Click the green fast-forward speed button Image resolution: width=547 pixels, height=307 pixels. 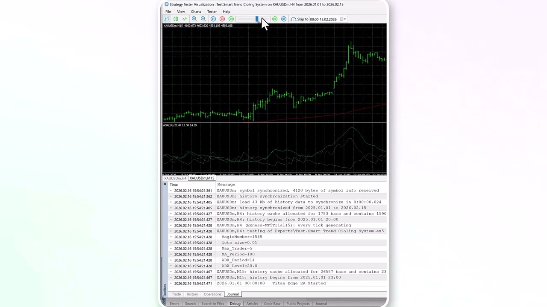[x=275, y=19]
